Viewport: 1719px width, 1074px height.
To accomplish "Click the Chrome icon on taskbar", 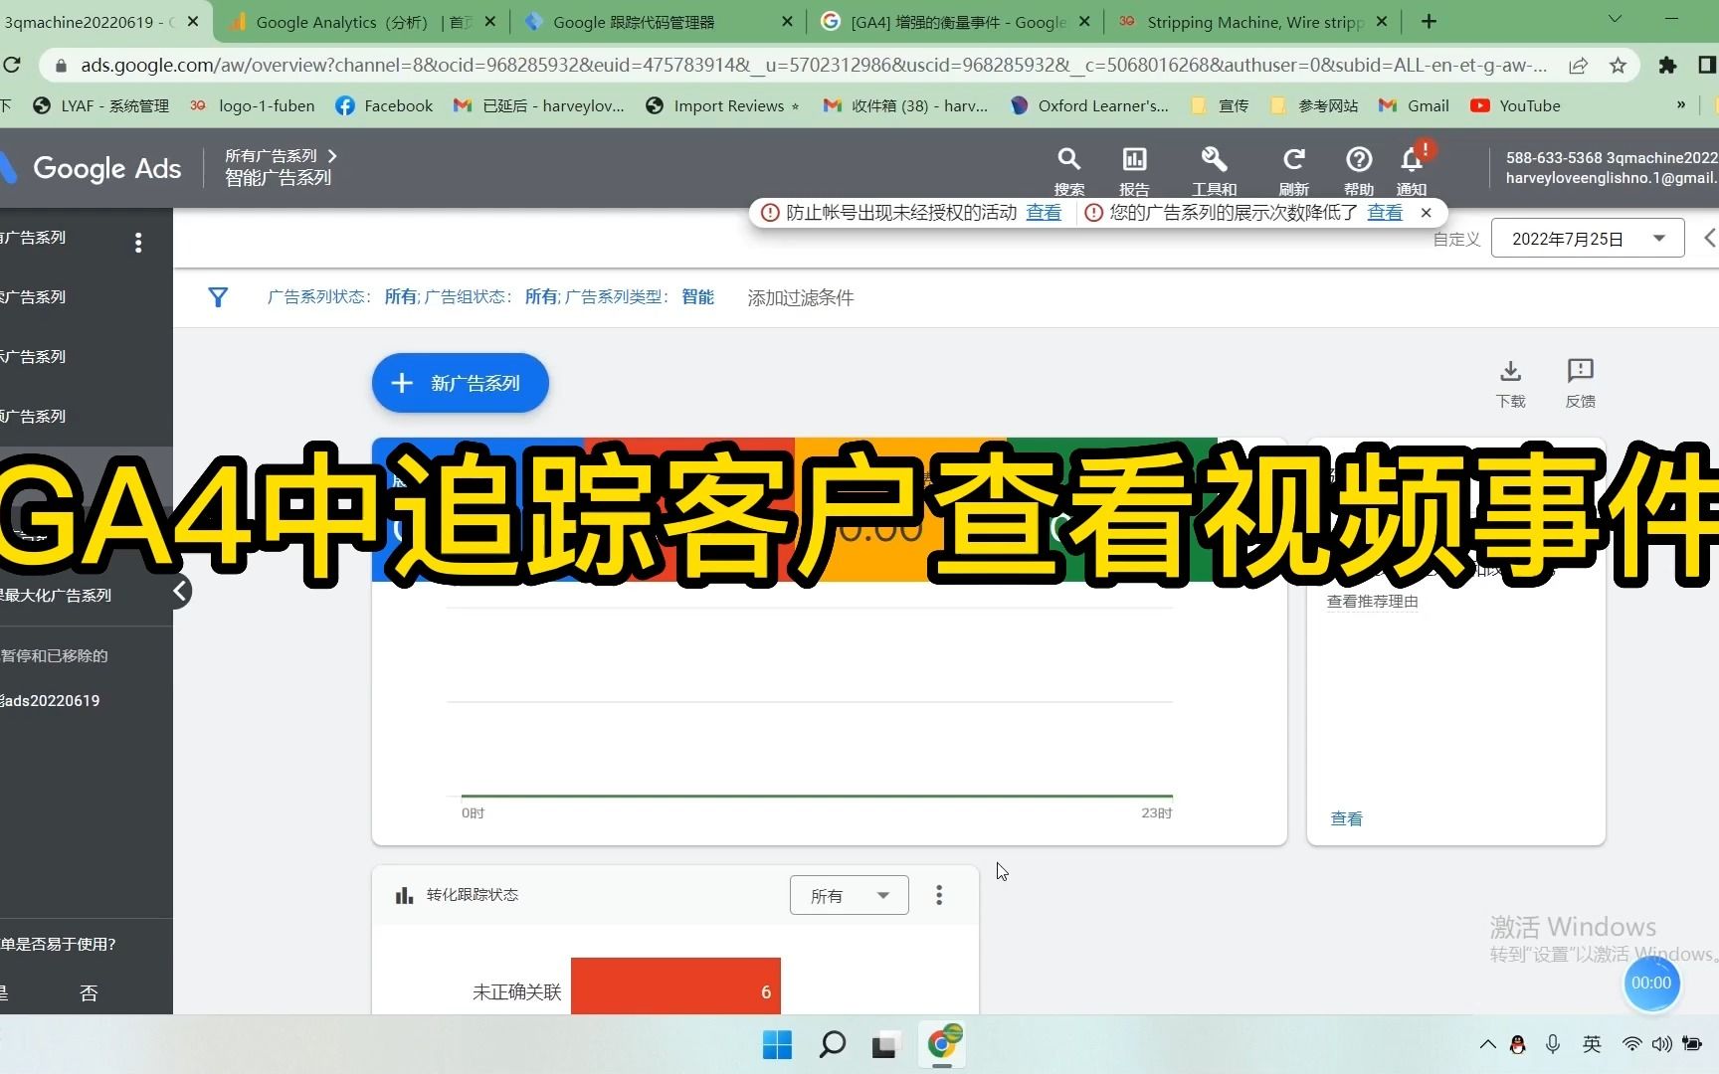I will 942,1044.
